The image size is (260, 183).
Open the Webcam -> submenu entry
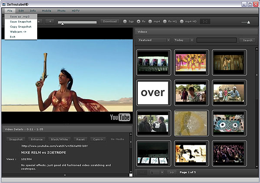click(21, 32)
